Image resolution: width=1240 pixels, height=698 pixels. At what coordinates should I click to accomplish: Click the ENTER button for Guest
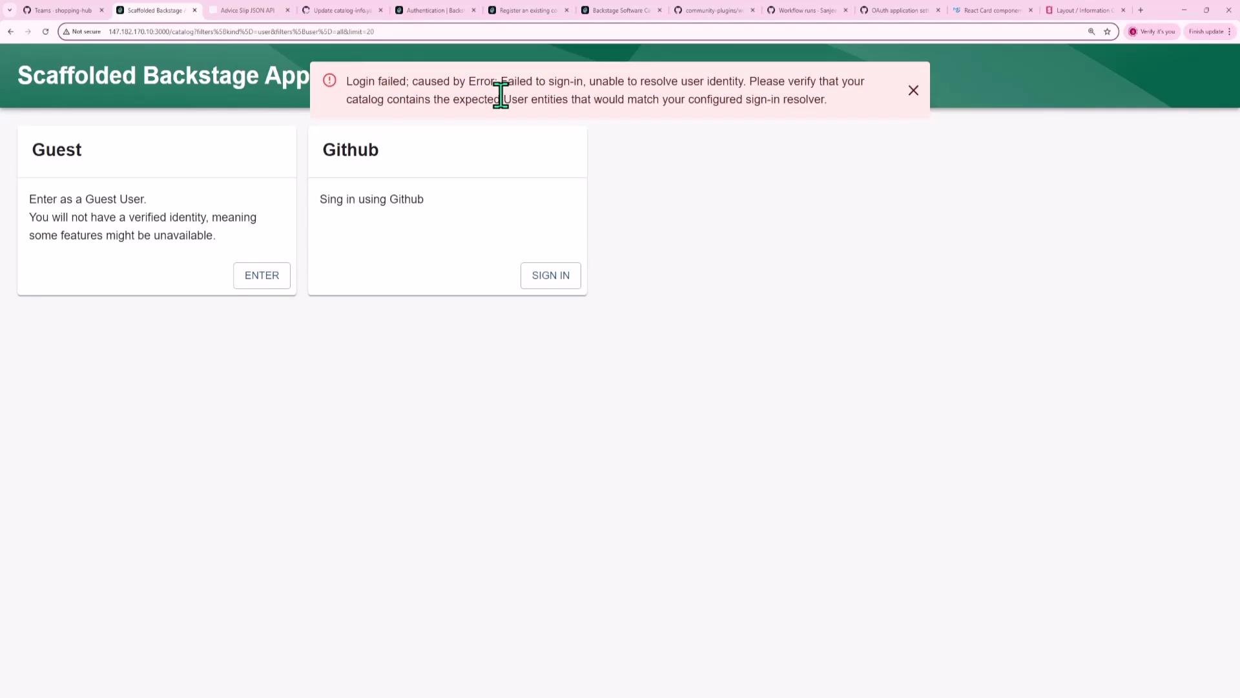(262, 275)
